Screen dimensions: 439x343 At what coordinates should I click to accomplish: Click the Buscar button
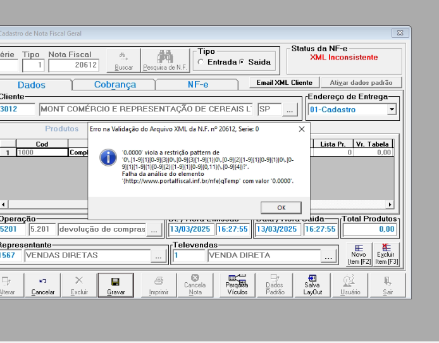pyautogui.click(x=124, y=61)
